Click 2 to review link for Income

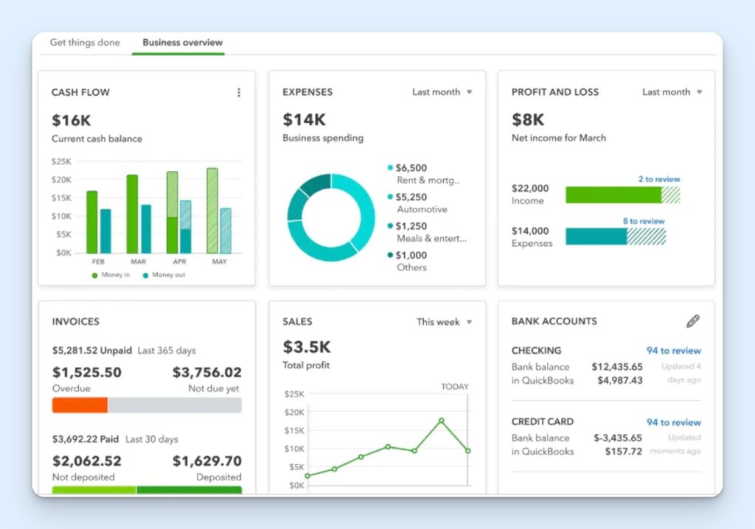coord(659,179)
